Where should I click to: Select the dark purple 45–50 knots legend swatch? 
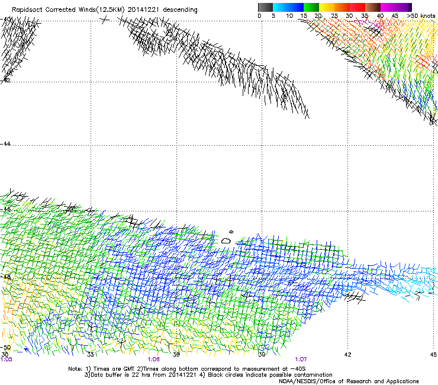pyautogui.click(x=404, y=7)
